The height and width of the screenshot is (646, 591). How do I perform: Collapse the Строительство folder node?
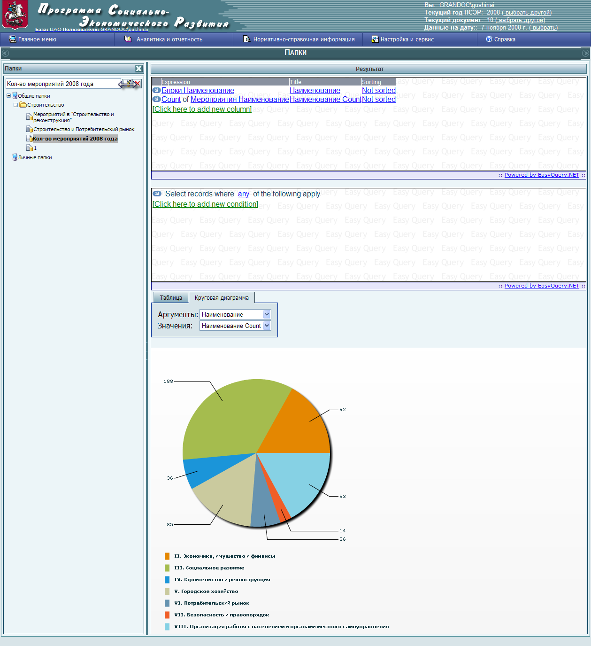coord(15,105)
